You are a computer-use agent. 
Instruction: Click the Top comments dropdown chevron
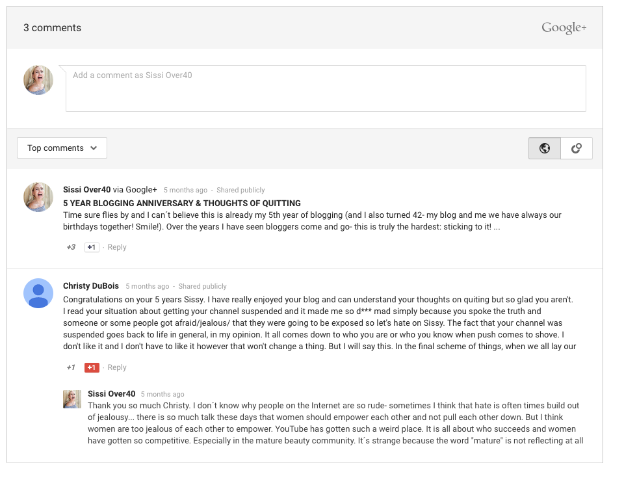pyautogui.click(x=94, y=148)
